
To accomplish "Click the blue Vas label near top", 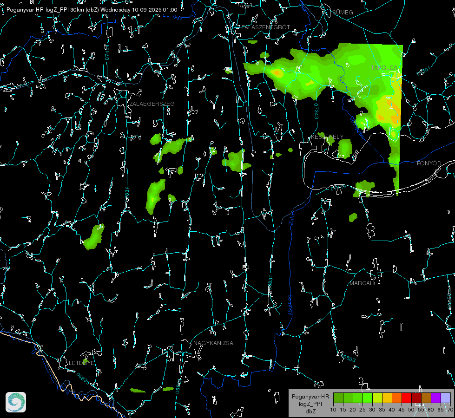I will point(177,18).
